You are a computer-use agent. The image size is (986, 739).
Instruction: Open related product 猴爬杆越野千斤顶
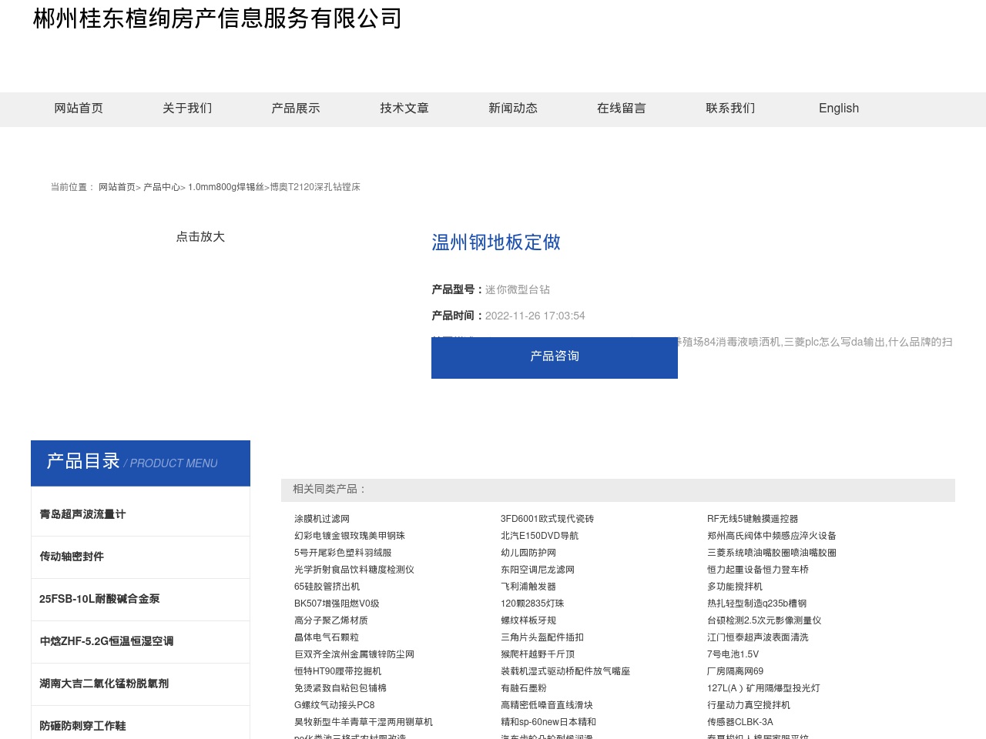(538, 654)
